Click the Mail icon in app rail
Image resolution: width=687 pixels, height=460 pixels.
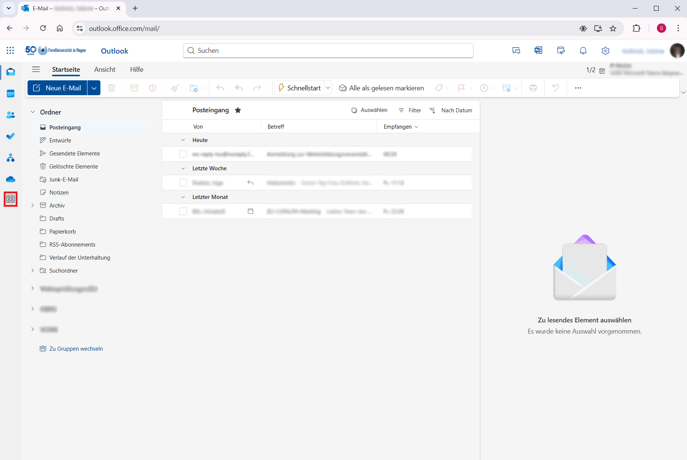coord(10,72)
